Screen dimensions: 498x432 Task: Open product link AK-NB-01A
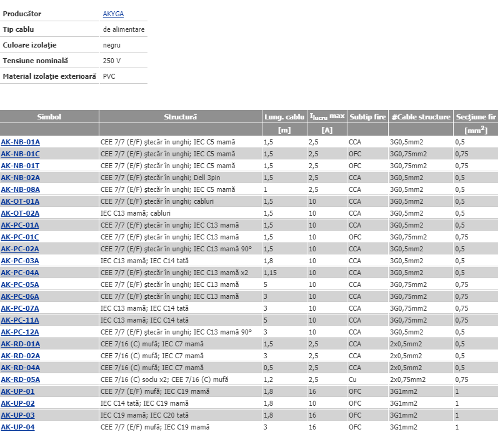pos(21,142)
